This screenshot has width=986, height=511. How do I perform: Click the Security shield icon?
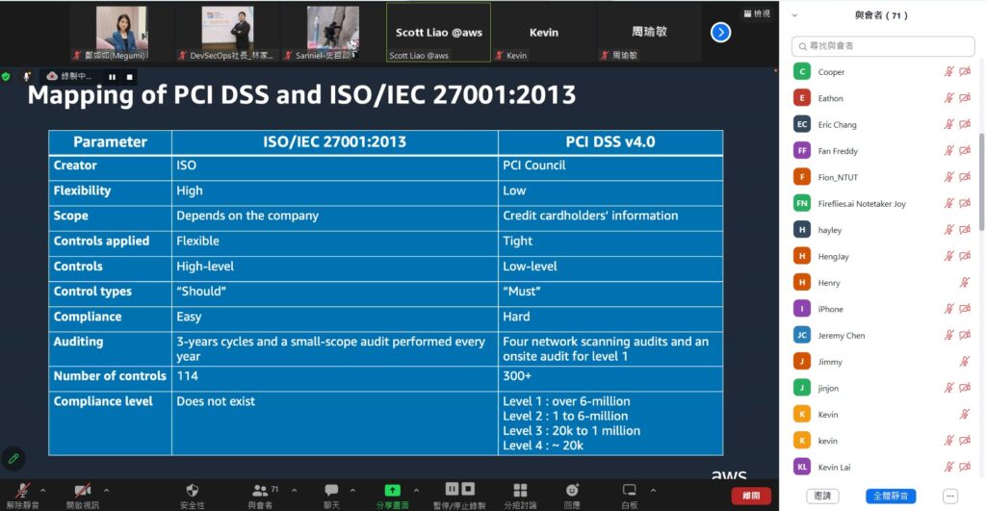pyautogui.click(x=192, y=490)
